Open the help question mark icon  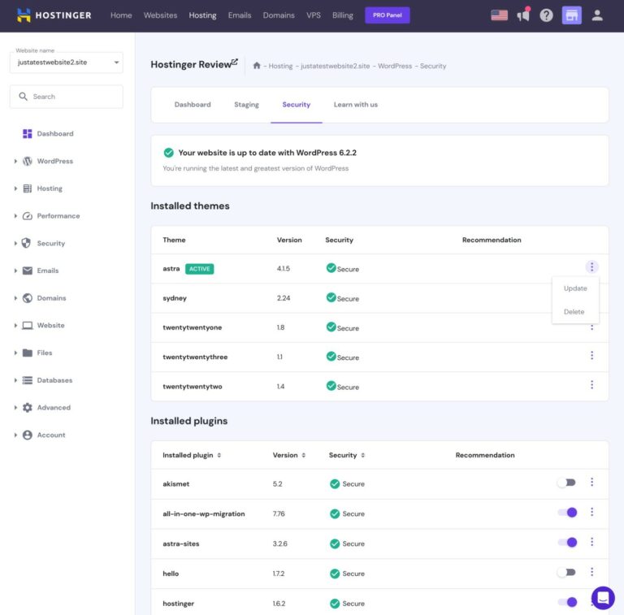pyautogui.click(x=546, y=15)
